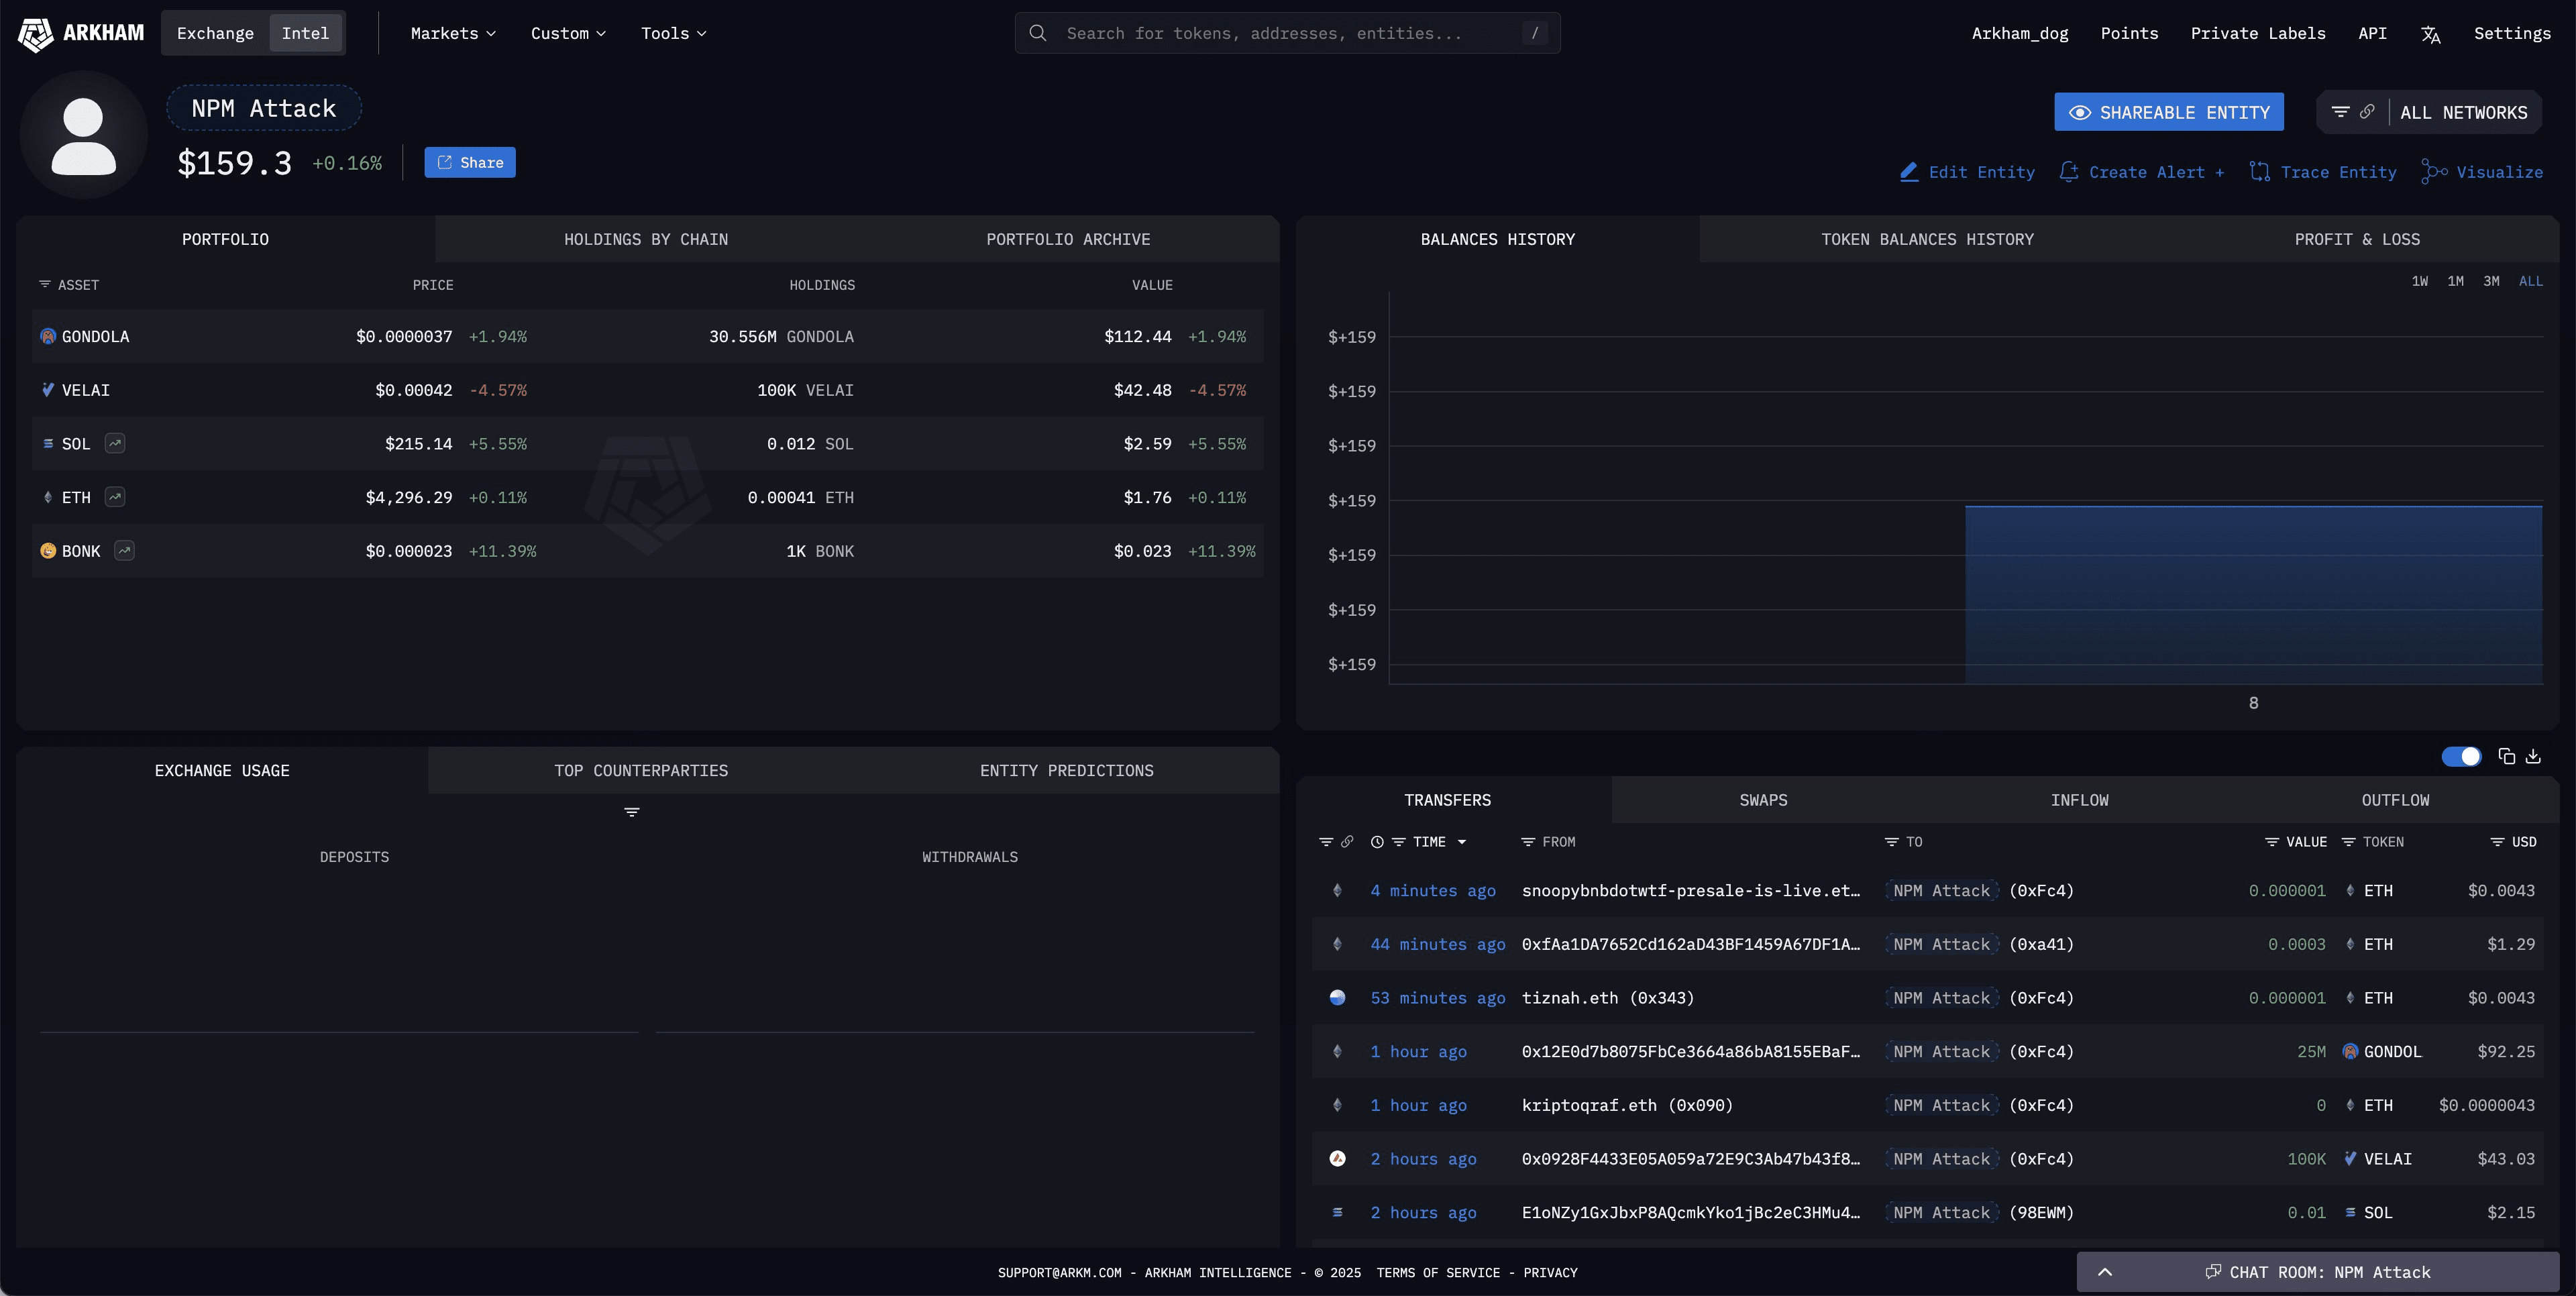Click the ETH chart icon in portfolio
The height and width of the screenshot is (1296, 2576).
point(115,497)
